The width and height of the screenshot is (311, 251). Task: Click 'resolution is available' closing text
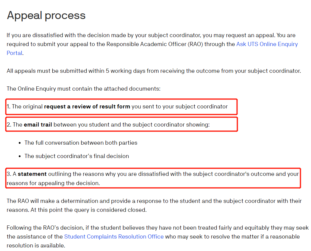click(x=36, y=245)
